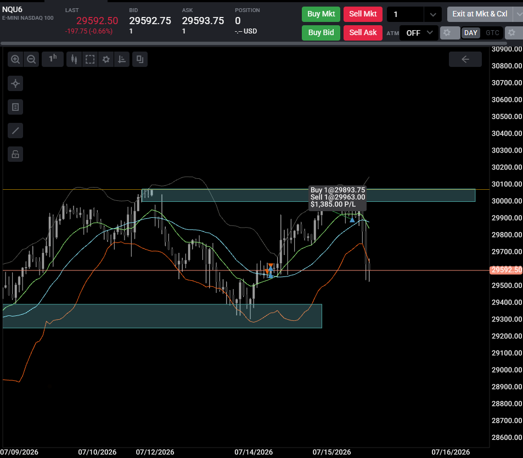Click the Buy Mkt button
Screen dimensions: 523x458
tap(321, 14)
